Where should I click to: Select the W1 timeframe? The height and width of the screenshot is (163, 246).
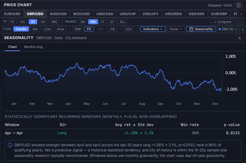pos(43,22)
